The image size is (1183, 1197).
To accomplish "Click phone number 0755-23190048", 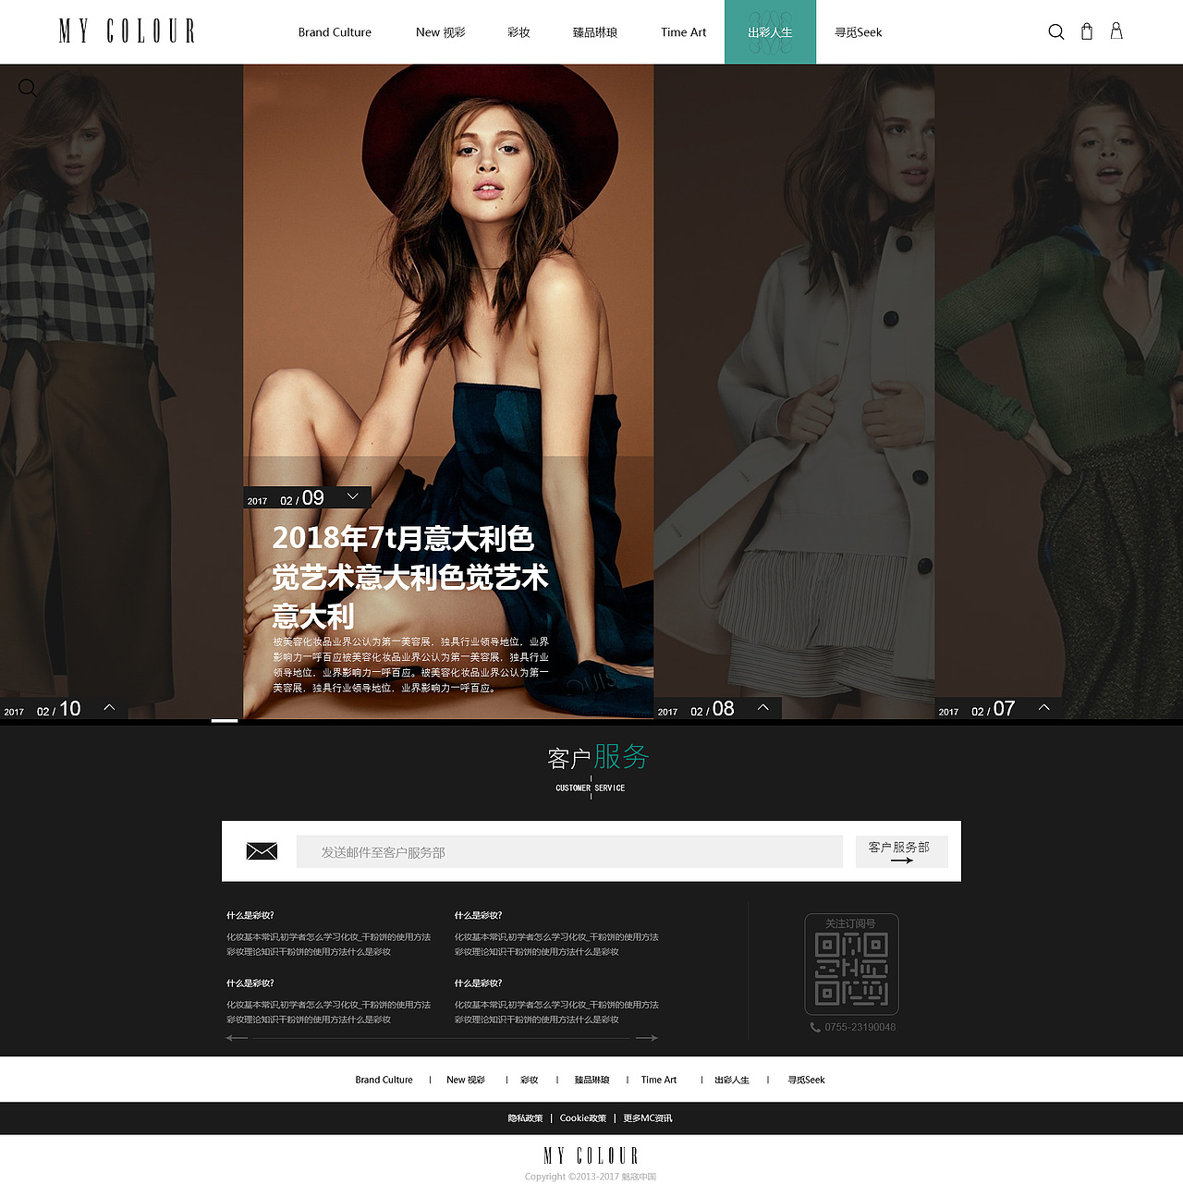I will 860,1027.
